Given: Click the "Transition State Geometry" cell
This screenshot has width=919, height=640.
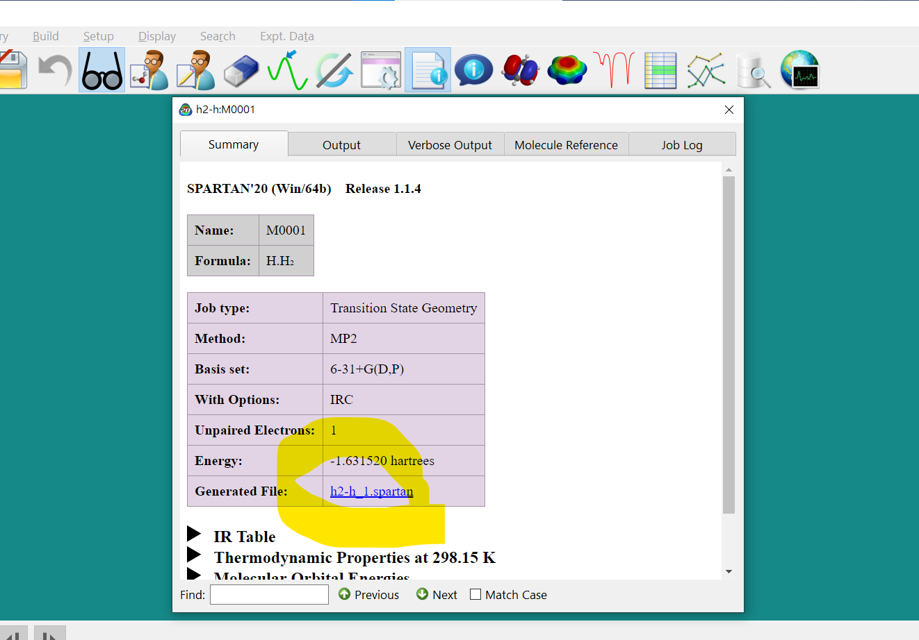Looking at the screenshot, I should [x=404, y=308].
